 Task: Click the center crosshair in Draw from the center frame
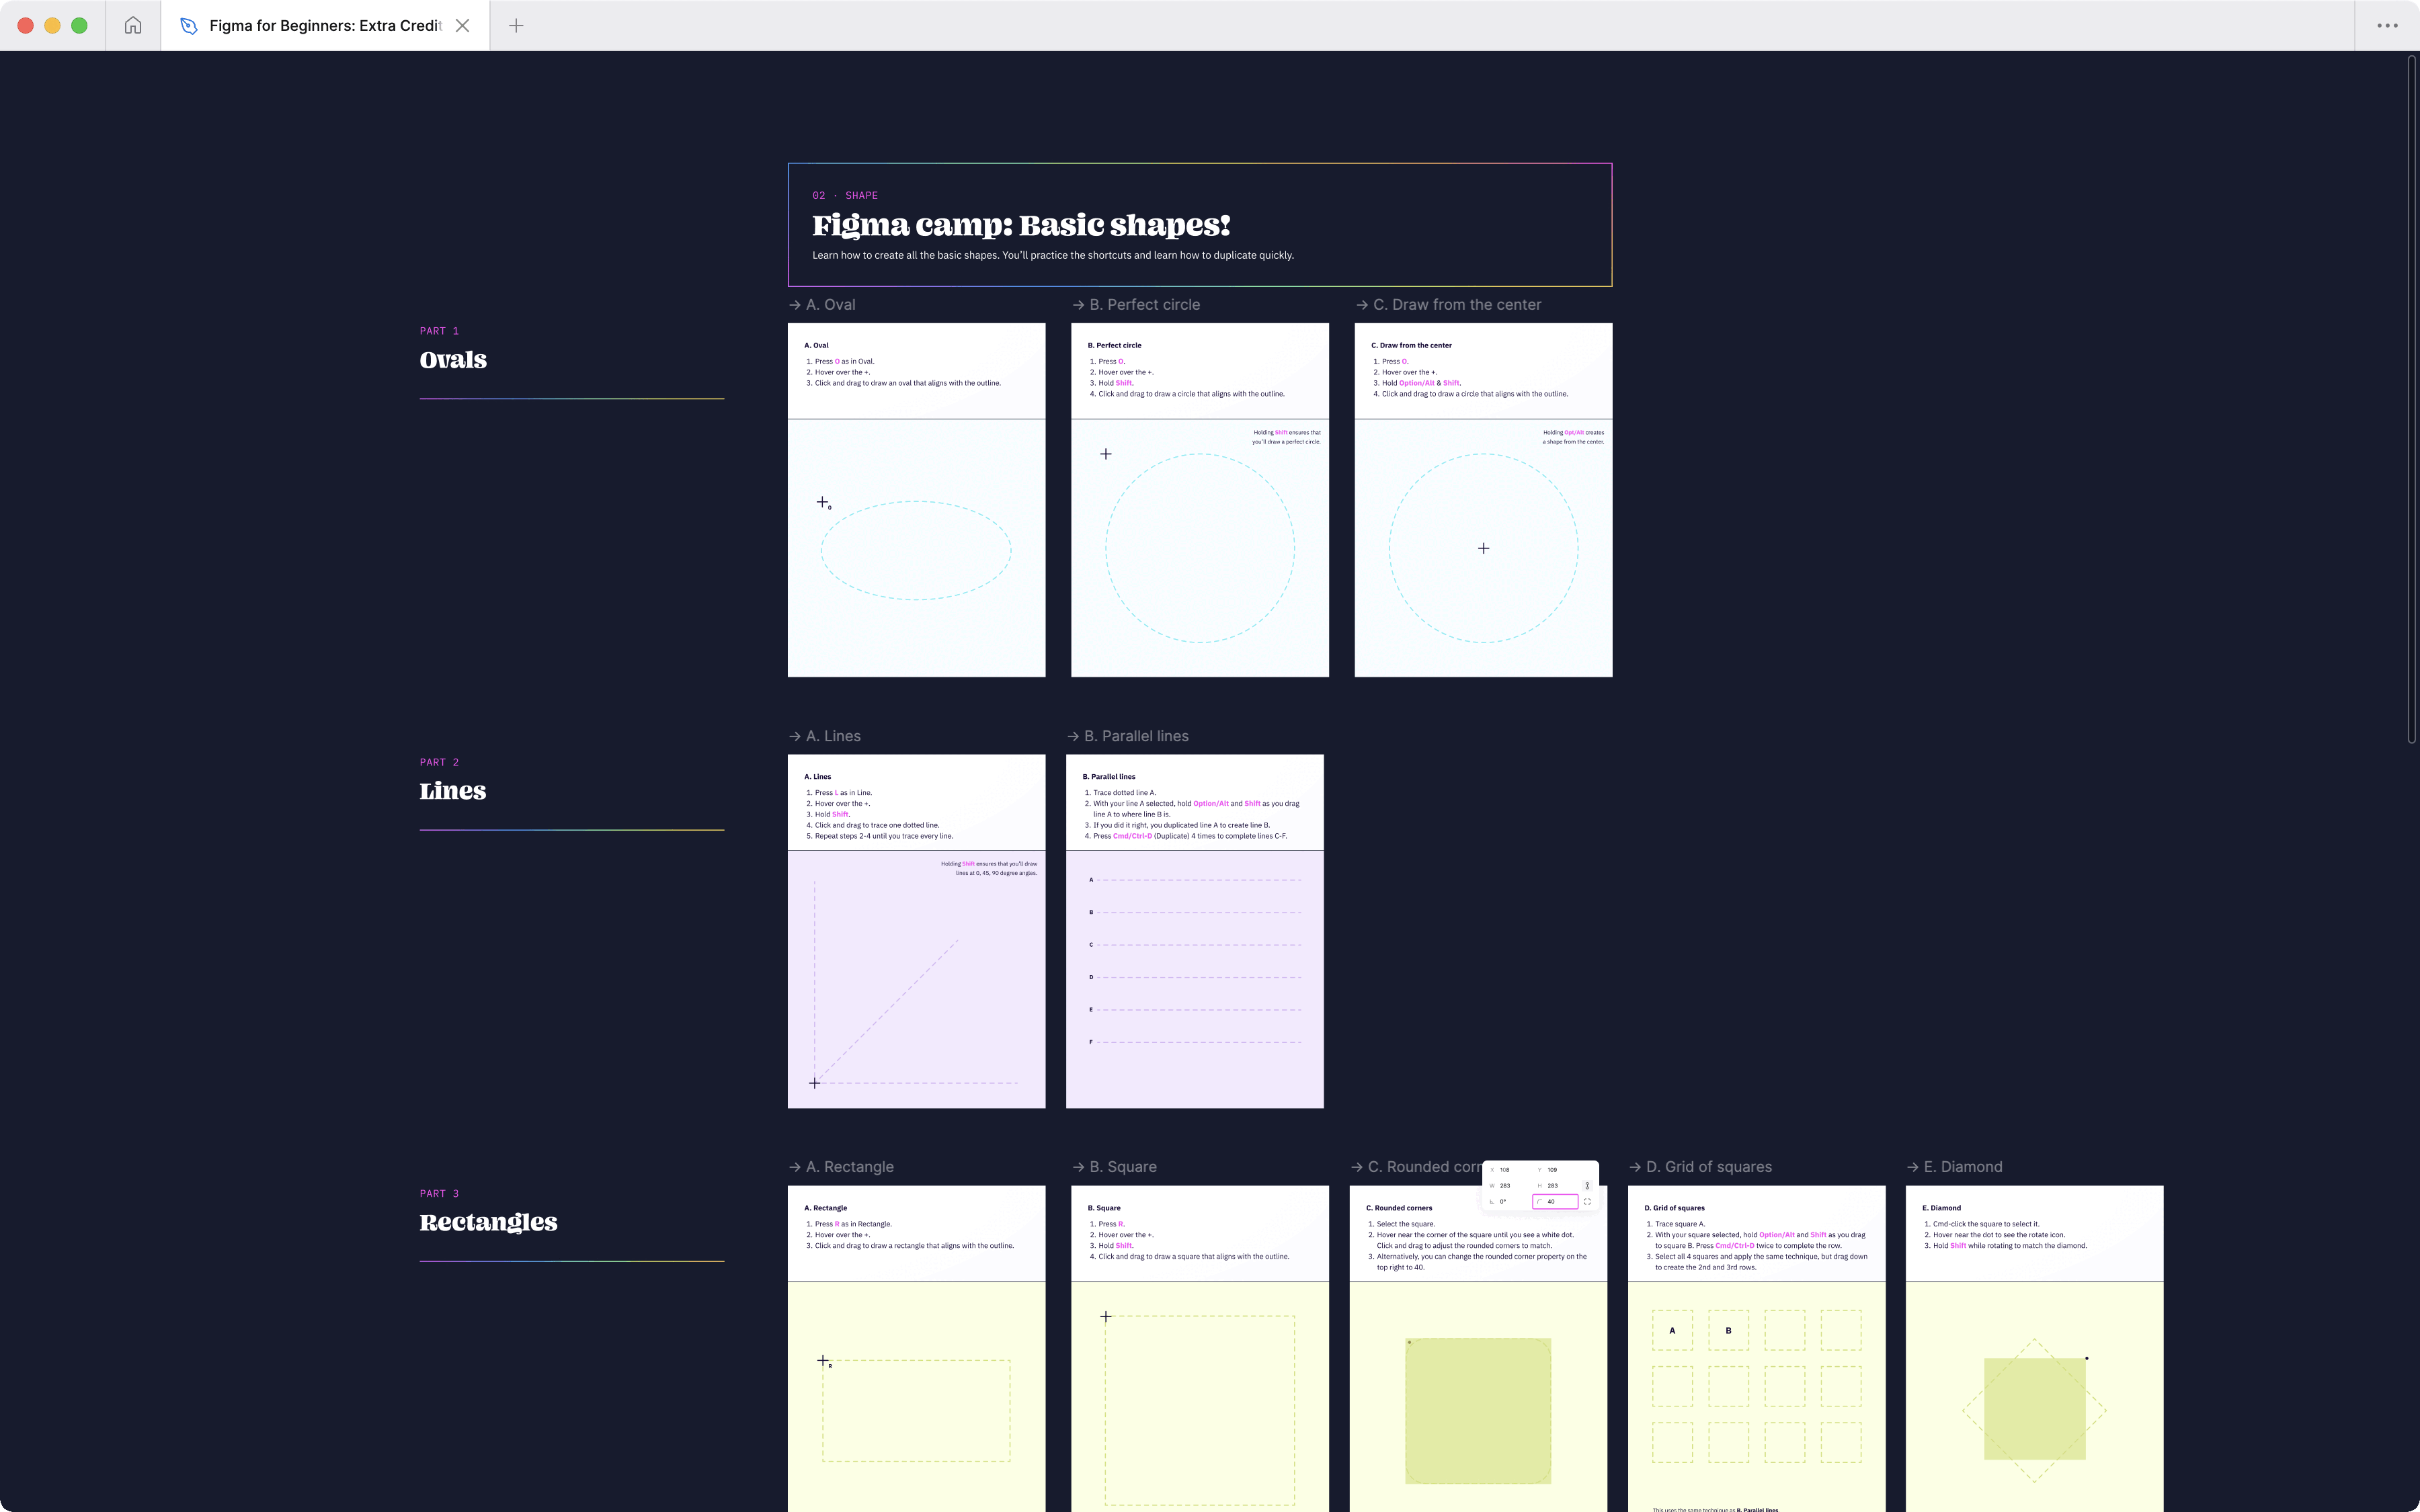(x=1484, y=548)
